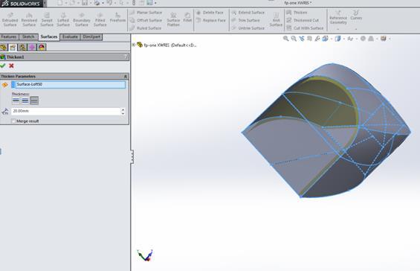Screen dimensions: 420x271
Task: Select the Knit Surface tool
Action: 276,19
